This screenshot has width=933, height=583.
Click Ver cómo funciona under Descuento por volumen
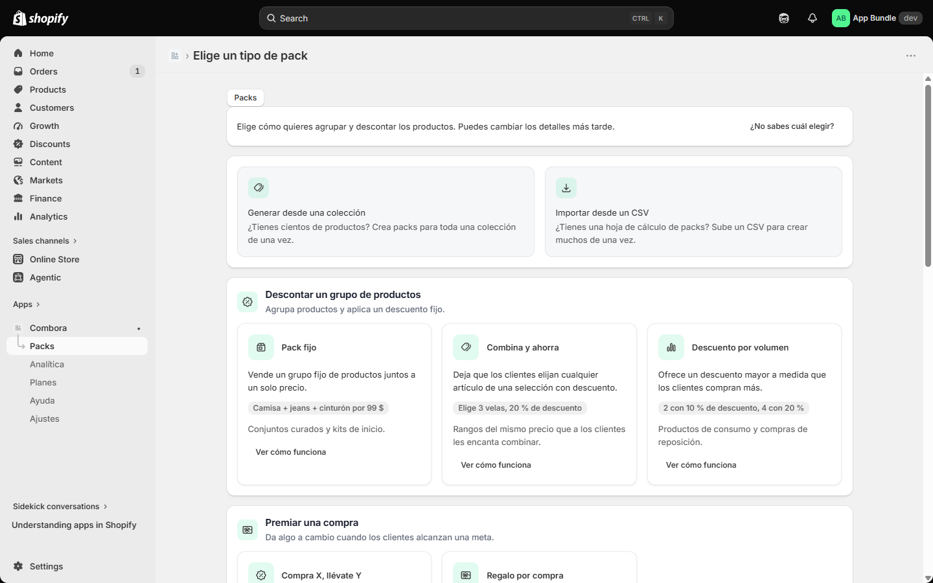click(x=701, y=465)
